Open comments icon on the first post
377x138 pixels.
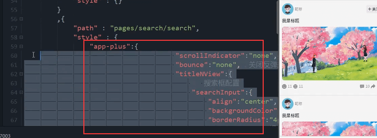pos(362,86)
